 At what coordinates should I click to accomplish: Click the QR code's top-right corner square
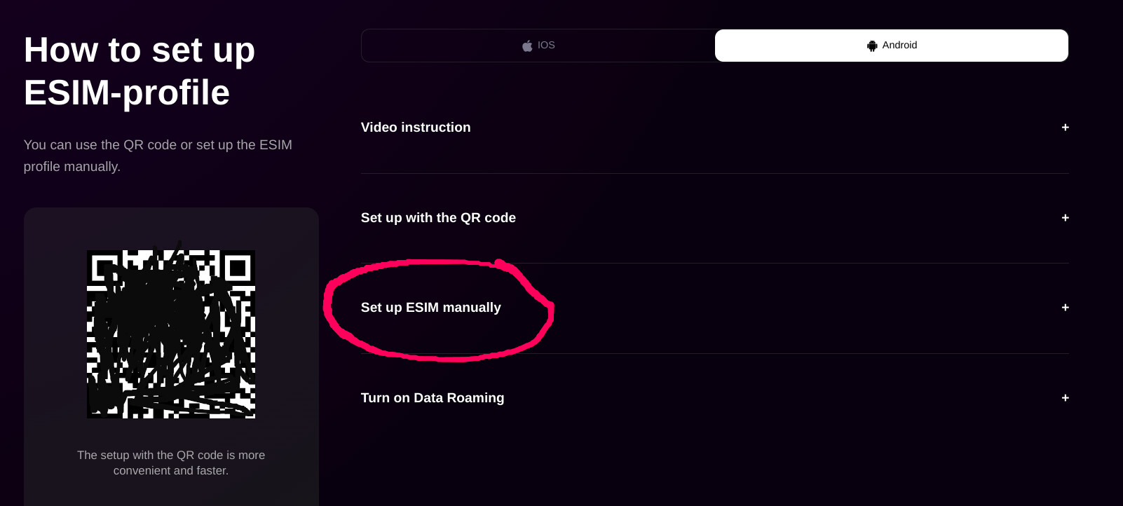(237, 268)
